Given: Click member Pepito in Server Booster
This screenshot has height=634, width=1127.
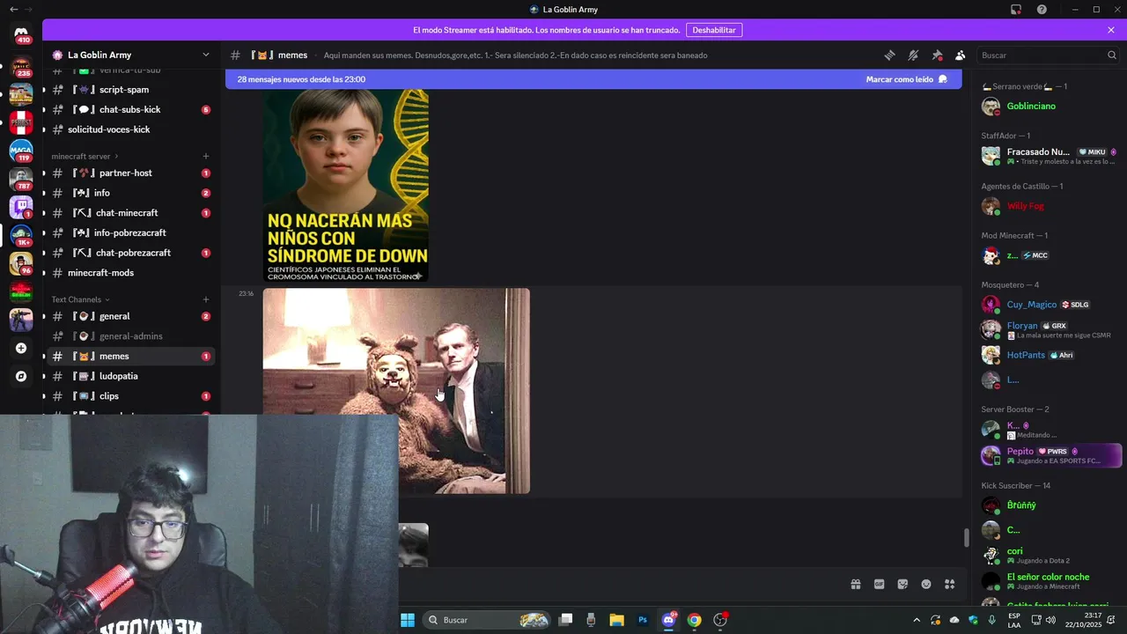Looking at the screenshot, I should [x=1050, y=455].
